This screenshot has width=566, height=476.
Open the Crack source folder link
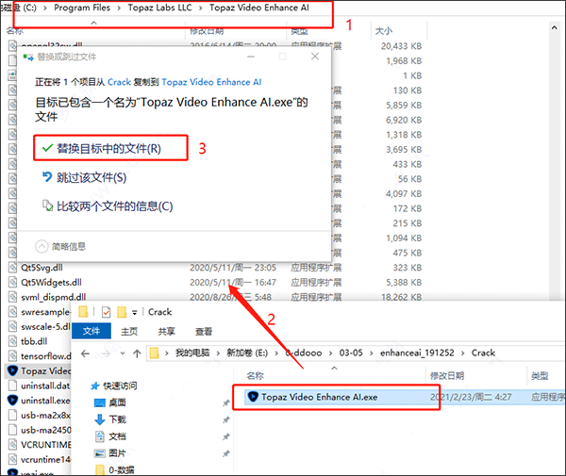pos(119,82)
